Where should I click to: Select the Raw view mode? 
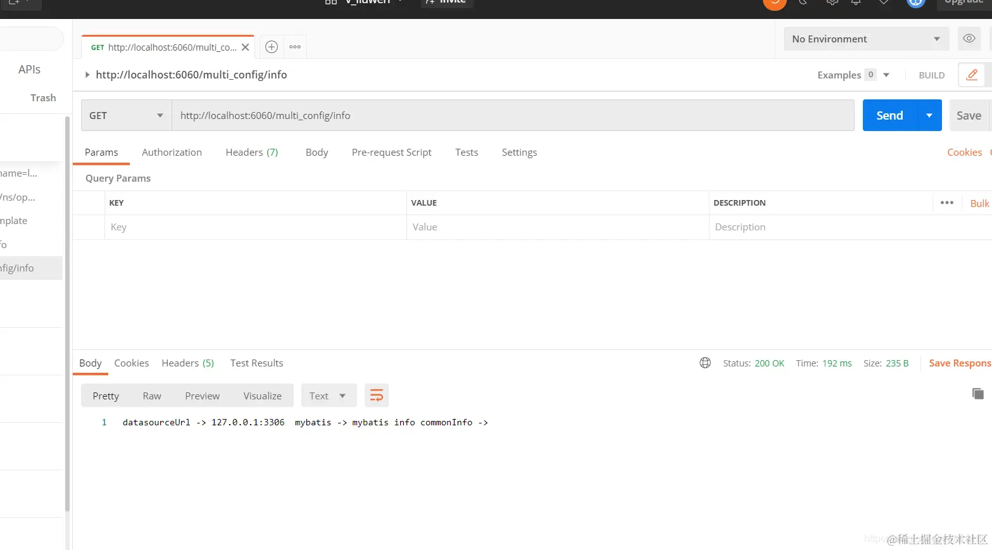[152, 396]
